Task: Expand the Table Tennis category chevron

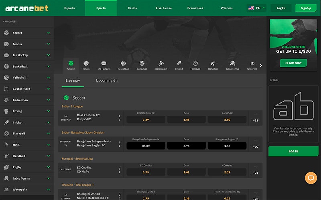Action: coord(49,178)
